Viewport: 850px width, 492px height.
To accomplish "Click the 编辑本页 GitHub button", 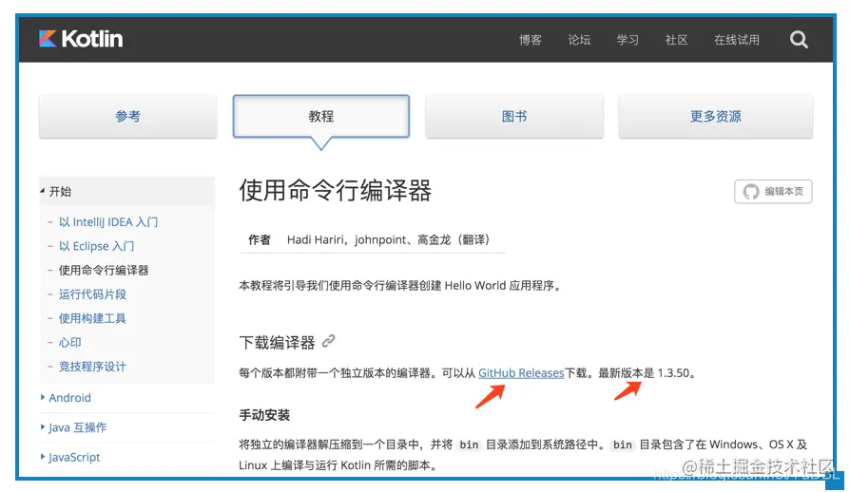I will pyautogui.click(x=773, y=192).
